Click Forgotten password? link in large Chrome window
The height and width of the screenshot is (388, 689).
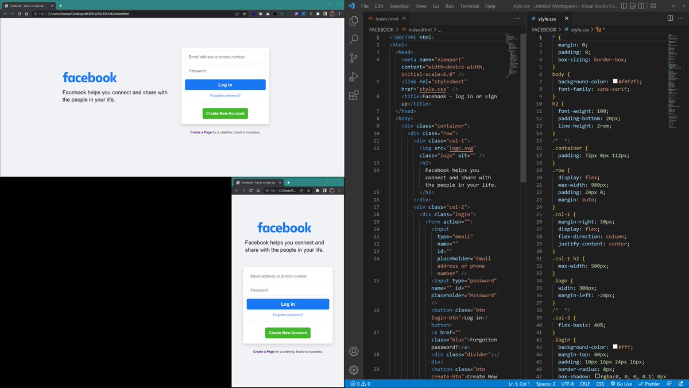[225, 95]
